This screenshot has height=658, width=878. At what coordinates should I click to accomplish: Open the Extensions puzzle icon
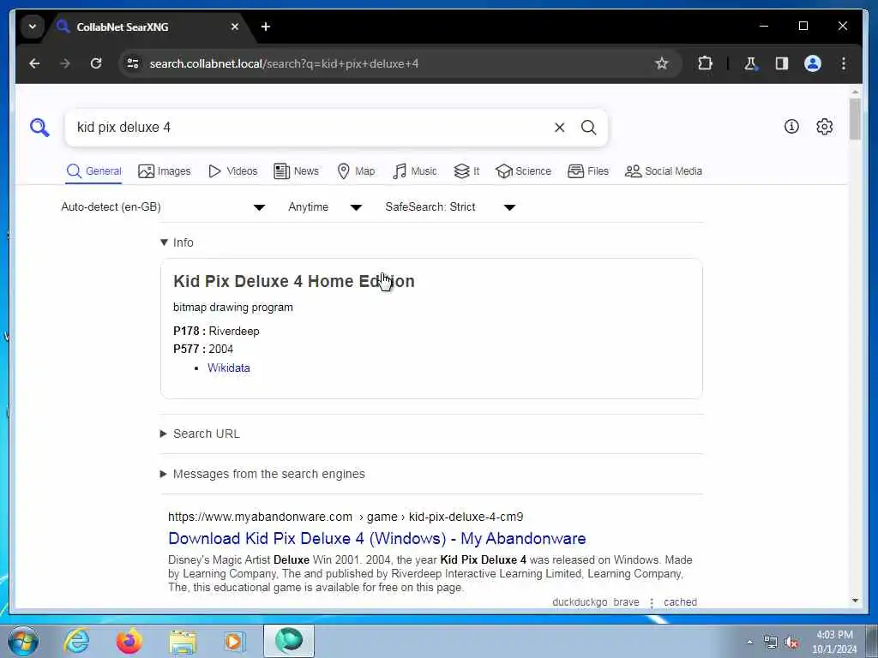point(705,63)
